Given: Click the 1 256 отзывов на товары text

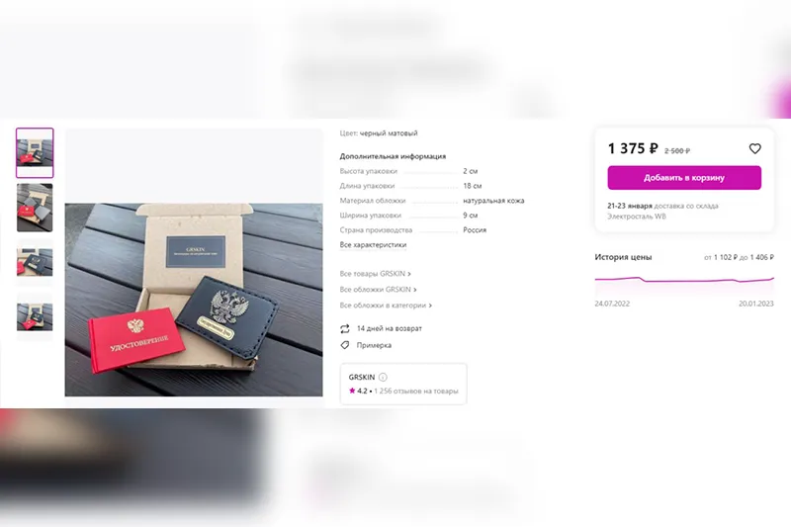Looking at the screenshot, I should [x=416, y=391].
